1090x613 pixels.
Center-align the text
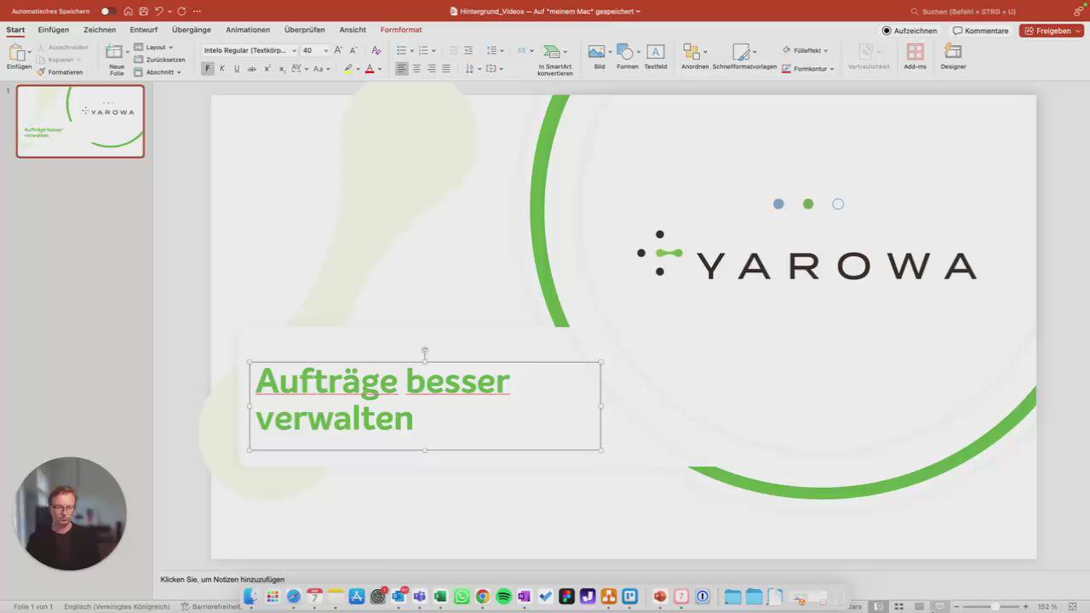(x=416, y=69)
